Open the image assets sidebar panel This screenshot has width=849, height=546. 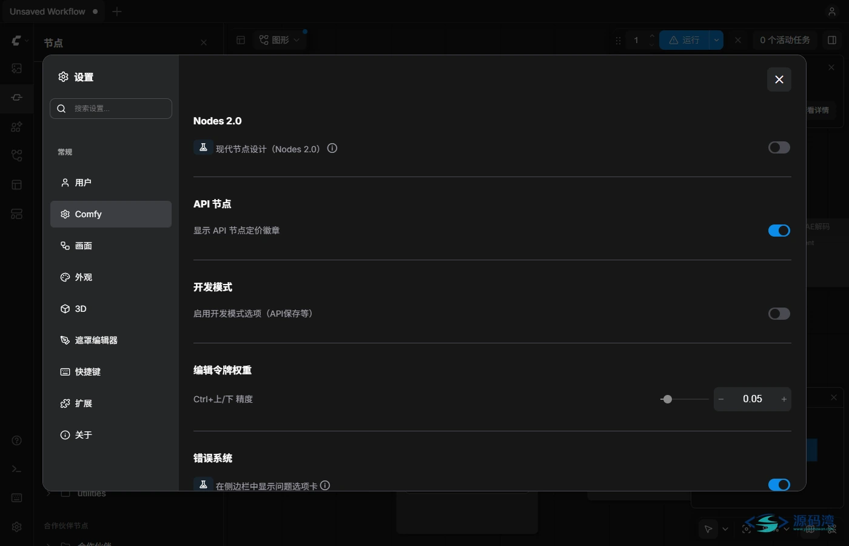click(16, 69)
